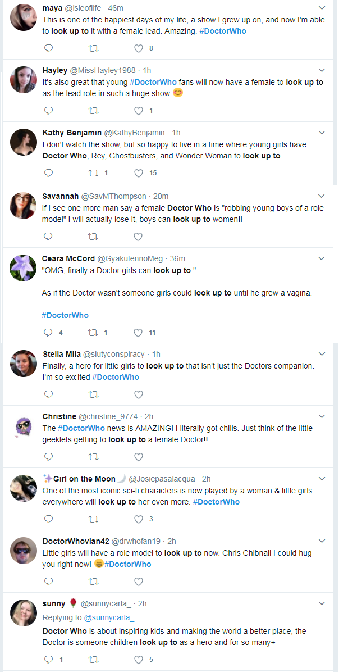This screenshot has width=339, height=672.
Task: Reply to maya's tweet
Action: (x=48, y=48)
